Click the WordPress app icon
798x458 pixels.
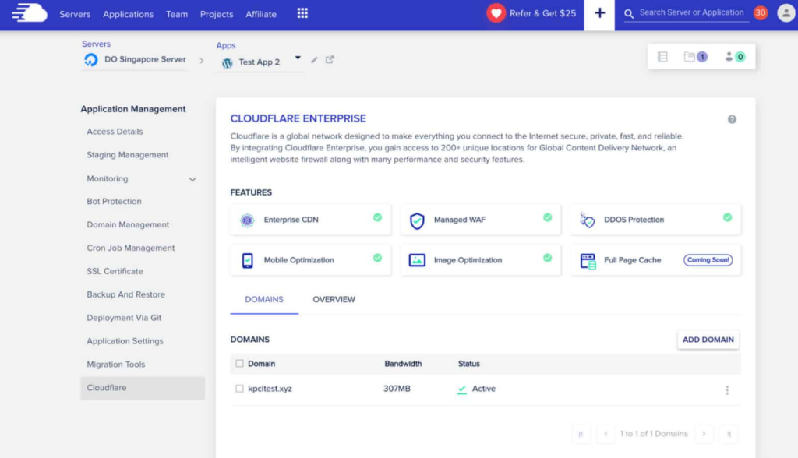pyautogui.click(x=228, y=62)
